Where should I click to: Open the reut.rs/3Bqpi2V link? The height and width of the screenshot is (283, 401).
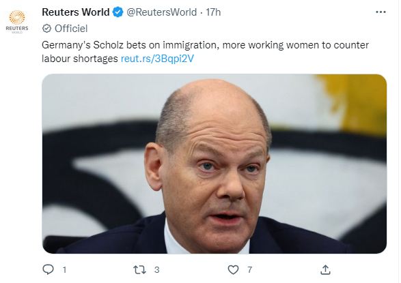pos(157,59)
